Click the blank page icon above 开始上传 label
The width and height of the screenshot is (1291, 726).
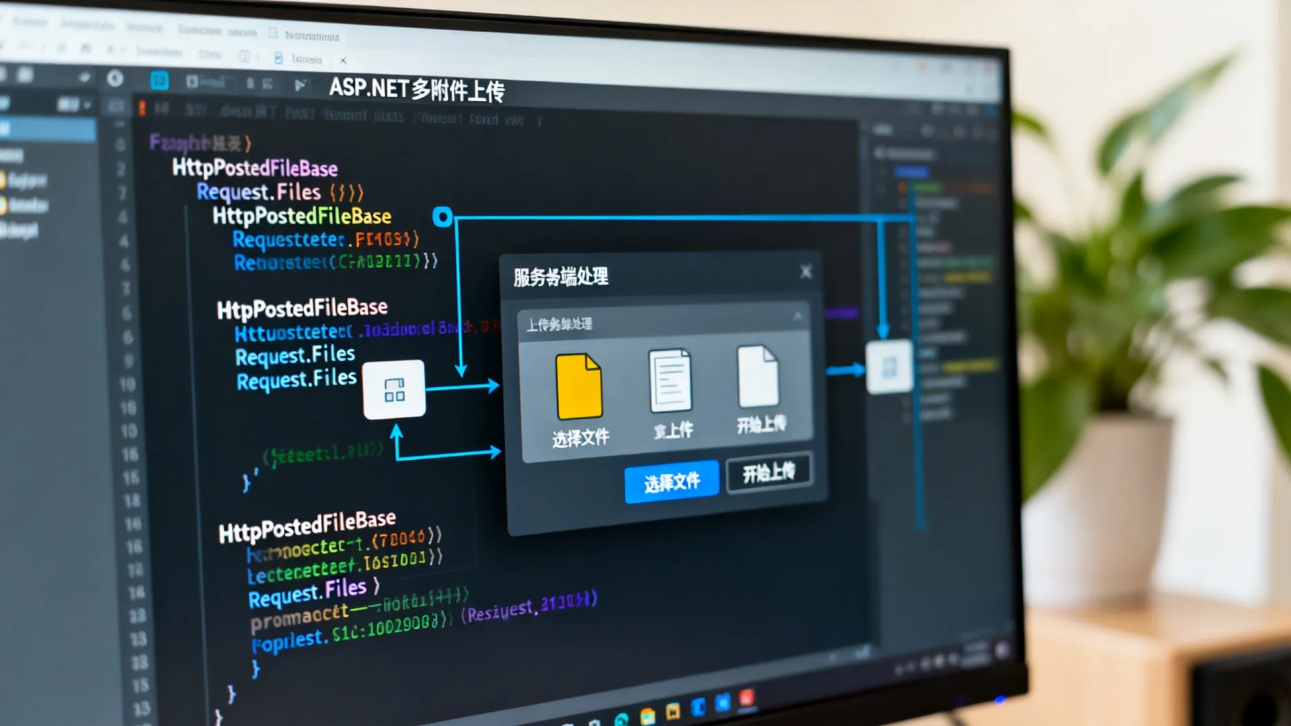pos(758,377)
